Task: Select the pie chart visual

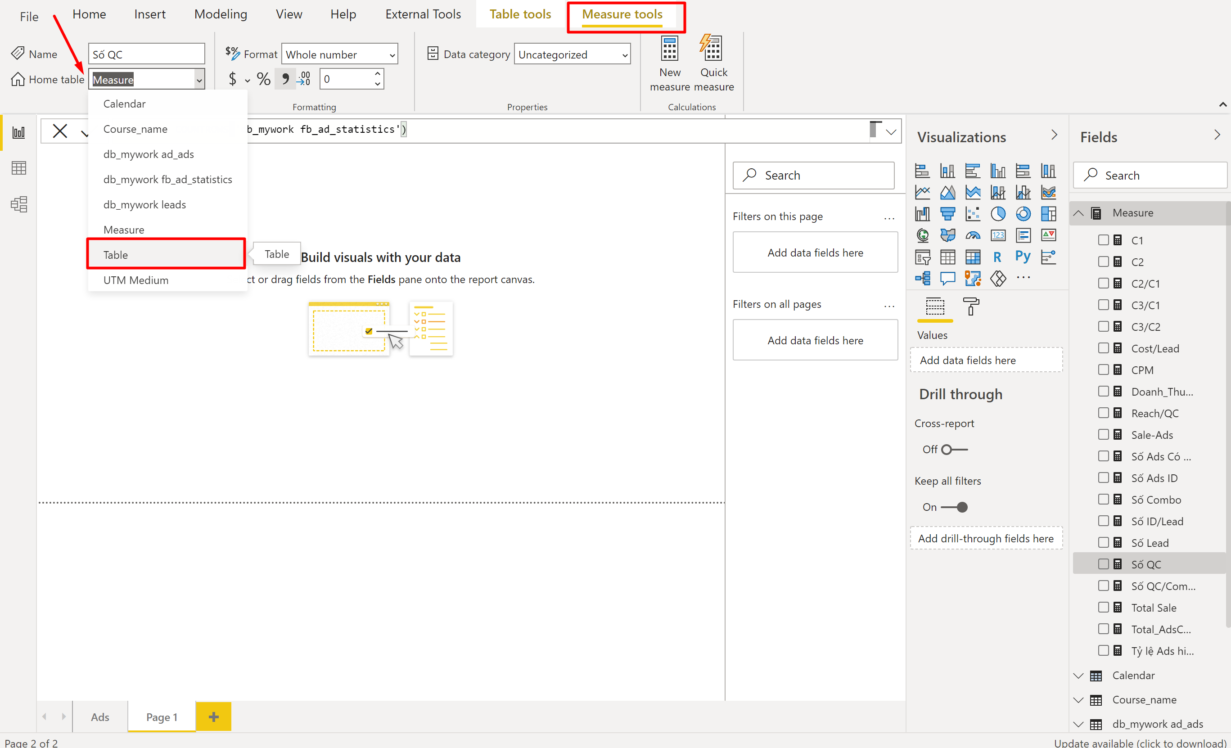Action: click(x=998, y=214)
